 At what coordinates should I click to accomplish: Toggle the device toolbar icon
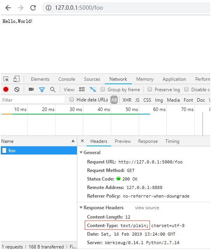click(16, 79)
